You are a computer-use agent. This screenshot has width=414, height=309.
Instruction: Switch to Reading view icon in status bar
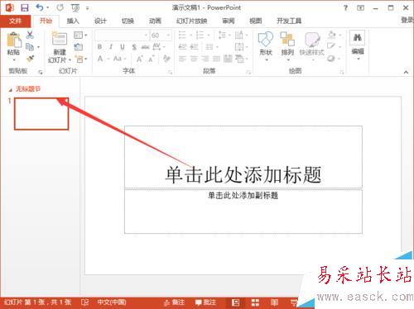pos(274,302)
